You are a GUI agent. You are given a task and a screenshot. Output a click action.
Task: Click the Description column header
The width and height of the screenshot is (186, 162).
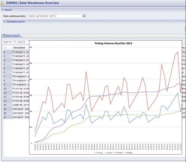[19, 48]
